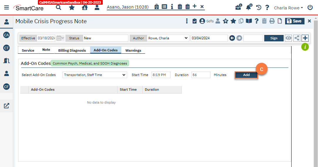Open the three-dot options menu
Image resolution: width=318 pixels, height=167 pixels.
(187, 21)
